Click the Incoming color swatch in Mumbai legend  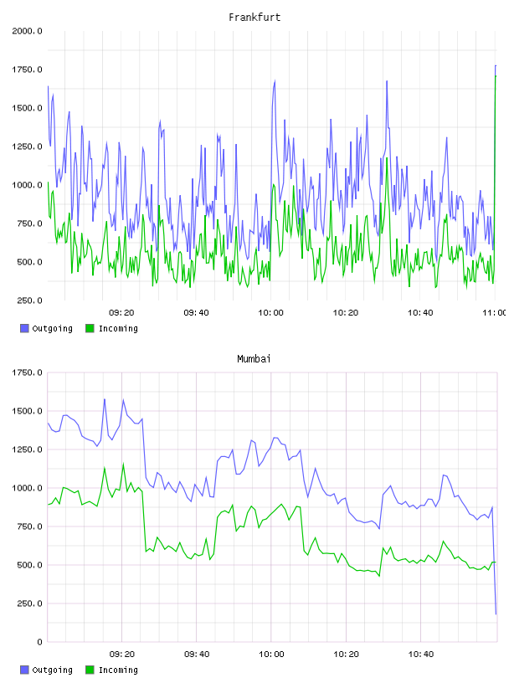[x=90, y=670]
